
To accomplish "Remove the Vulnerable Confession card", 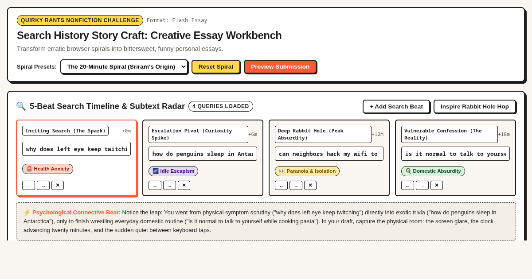I will click(437, 186).
